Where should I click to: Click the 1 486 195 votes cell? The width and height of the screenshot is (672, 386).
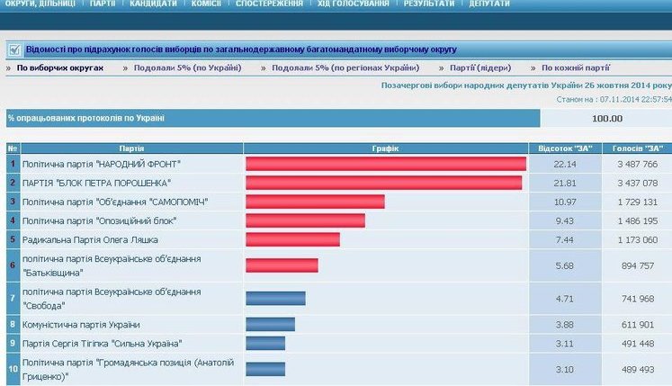pyautogui.click(x=637, y=220)
